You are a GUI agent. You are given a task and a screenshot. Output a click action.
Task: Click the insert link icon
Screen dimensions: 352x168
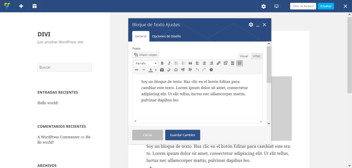[218, 63]
